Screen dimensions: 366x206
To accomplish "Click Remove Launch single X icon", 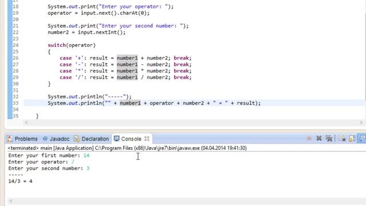I will 319,138.
